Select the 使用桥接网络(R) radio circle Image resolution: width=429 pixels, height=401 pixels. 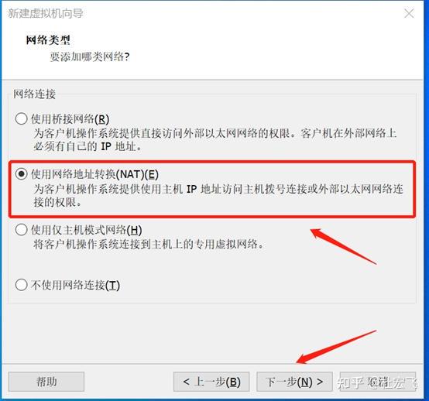point(21,118)
